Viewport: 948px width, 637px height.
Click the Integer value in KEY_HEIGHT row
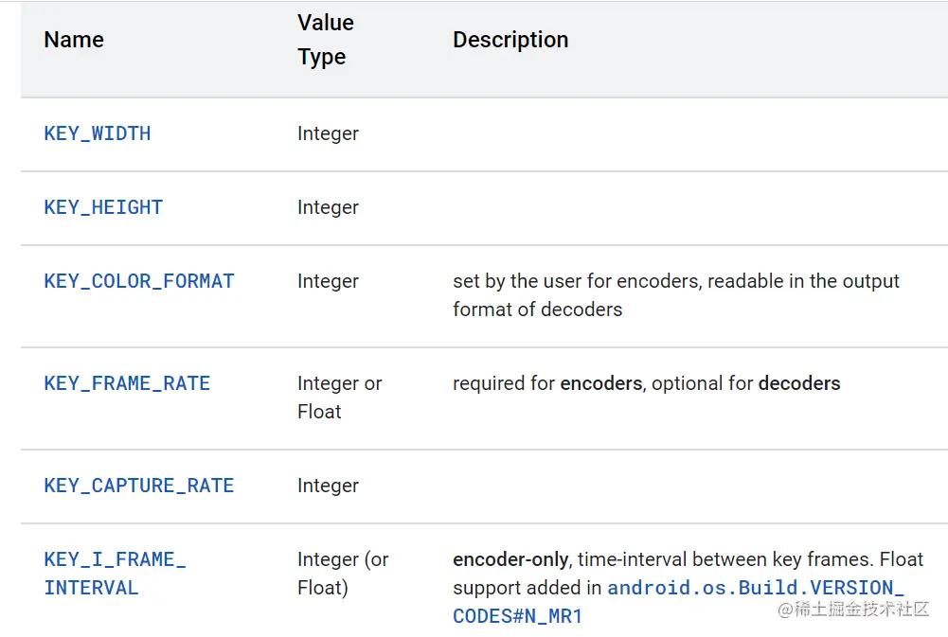(x=328, y=207)
